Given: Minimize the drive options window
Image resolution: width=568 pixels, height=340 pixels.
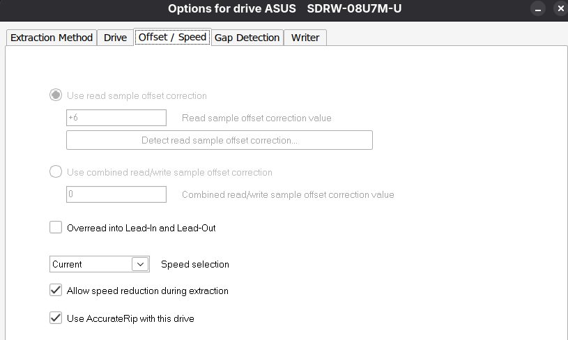Looking at the screenshot, I should tap(537, 10).
